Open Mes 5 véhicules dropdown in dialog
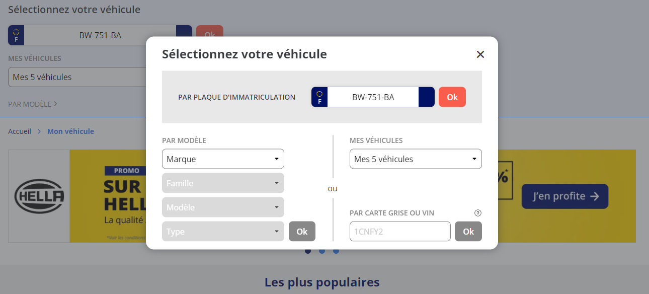The image size is (649, 294). (416, 159)
